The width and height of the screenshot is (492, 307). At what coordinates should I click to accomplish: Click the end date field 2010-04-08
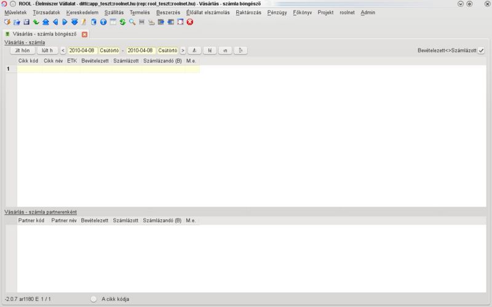(141, 50)
